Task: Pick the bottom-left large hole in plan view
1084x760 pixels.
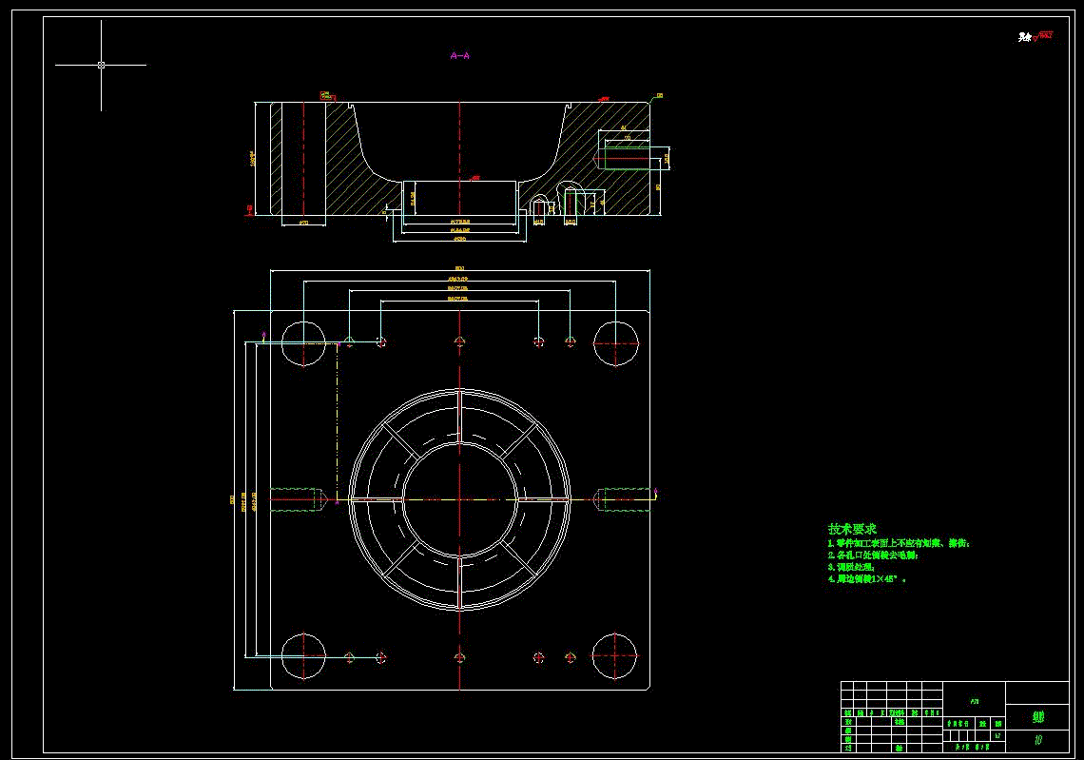Action: coord(303,655)
